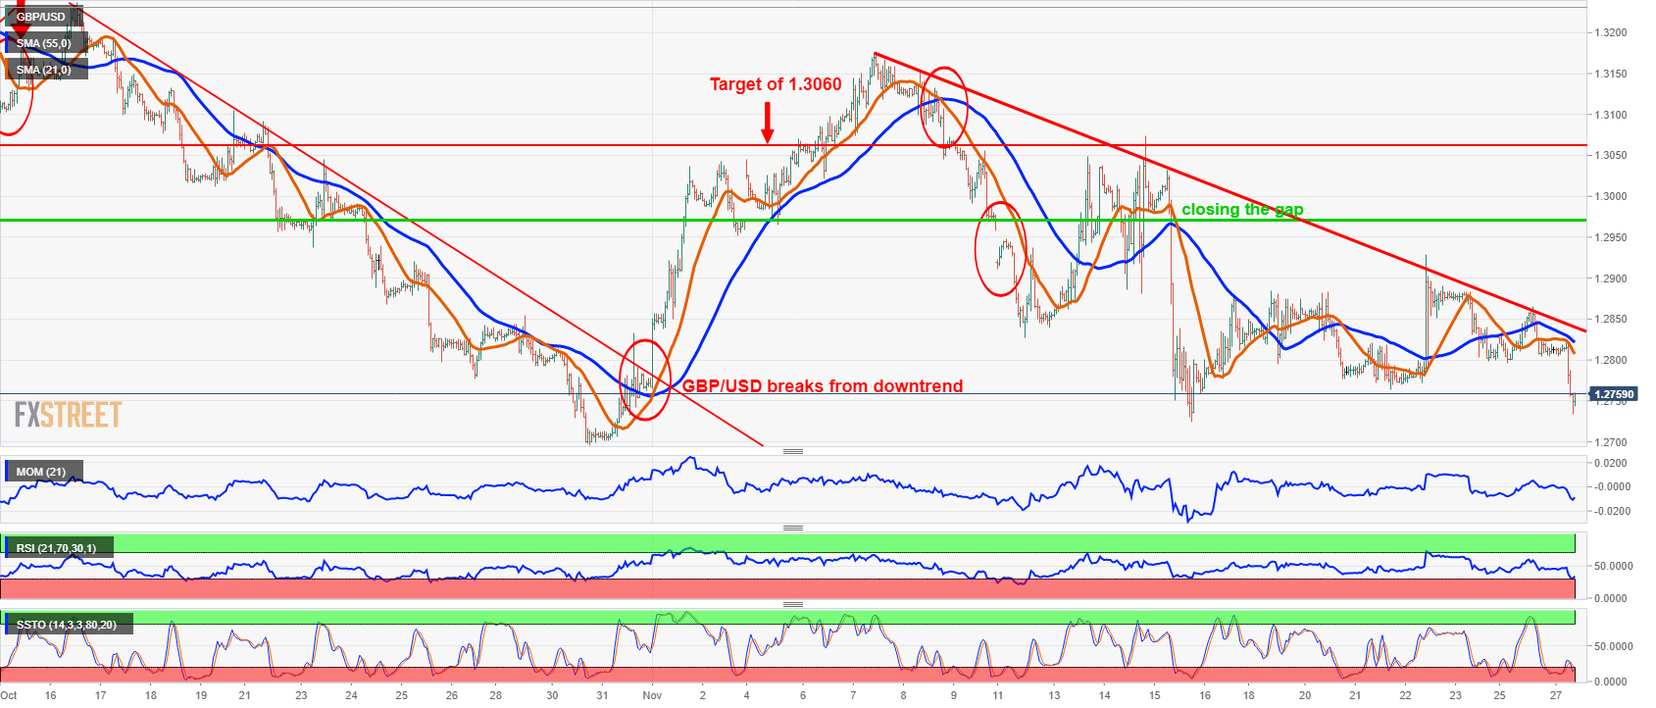Click the 1.3100 price axis label
Viewport: 1656px width, 708px height.
coord(1611,116)
